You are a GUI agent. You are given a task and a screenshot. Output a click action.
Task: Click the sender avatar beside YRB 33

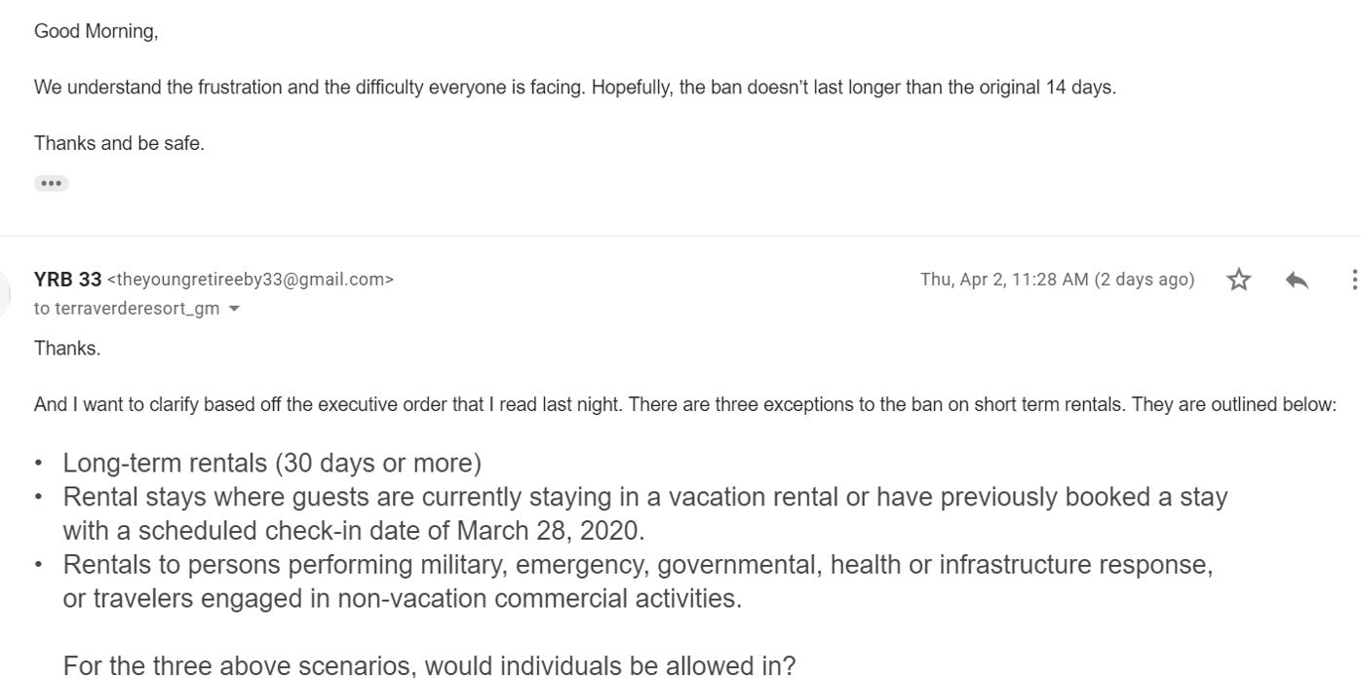click(x=6, y=292)
